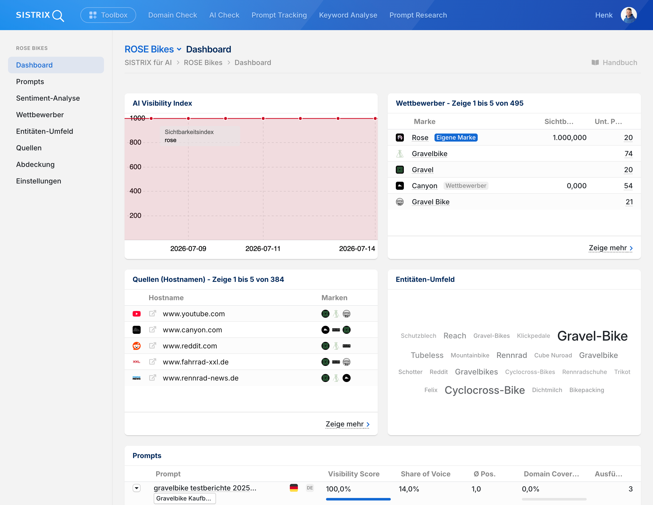Show more sources with Zeige mehr
The width and height of the screenshot is (653, 505).
tap(347, 424)
